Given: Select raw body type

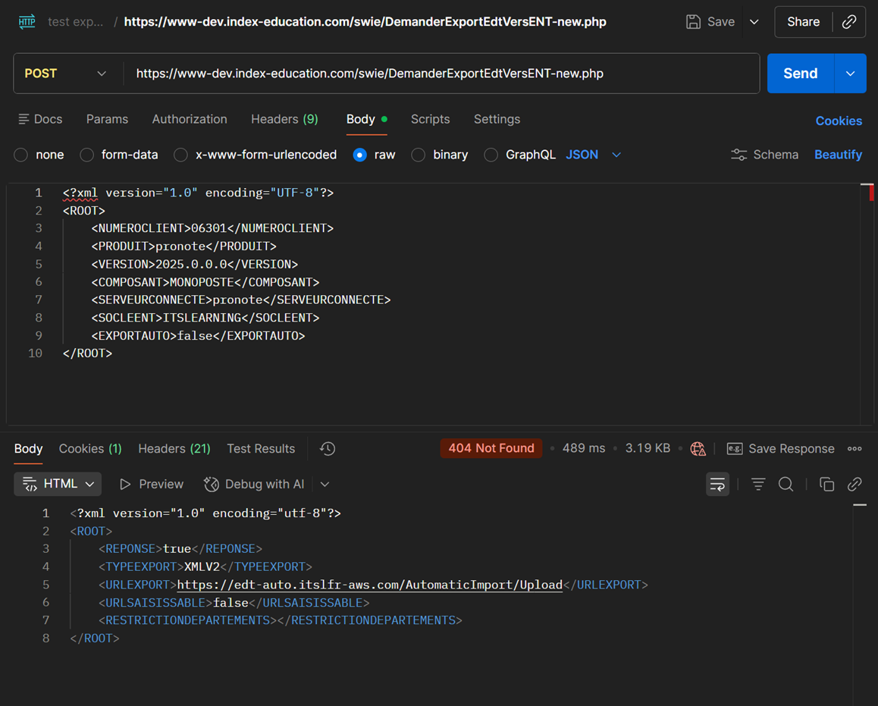Looking at the screenshot, I should (360, 155).
